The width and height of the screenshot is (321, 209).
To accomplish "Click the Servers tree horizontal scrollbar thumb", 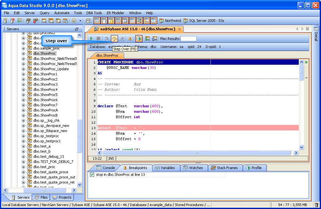I will point(44,190).
